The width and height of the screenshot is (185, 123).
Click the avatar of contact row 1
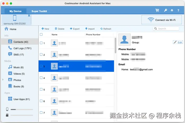click(x=54, y=43)
